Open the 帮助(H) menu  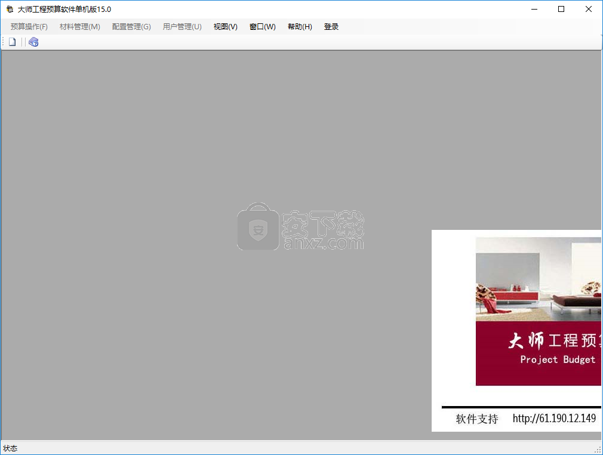(300, 26)
